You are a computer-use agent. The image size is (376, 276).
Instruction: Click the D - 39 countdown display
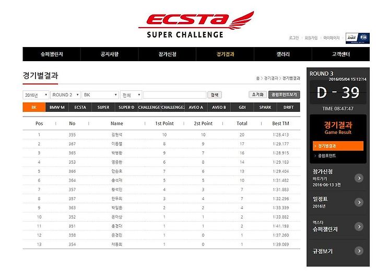point(338,93)
